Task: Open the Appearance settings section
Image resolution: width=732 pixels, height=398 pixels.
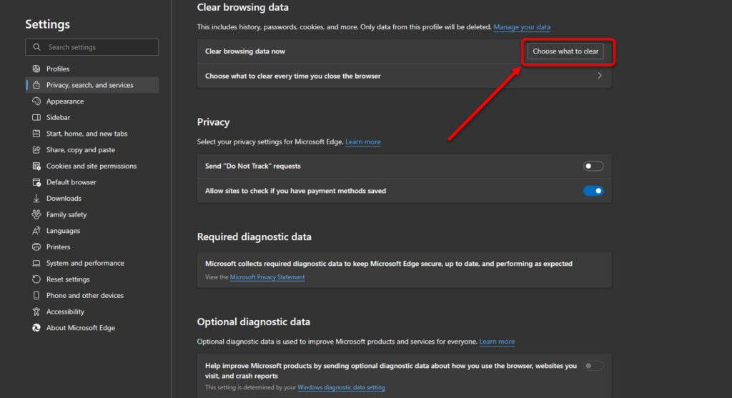Action: coord(92,101)
